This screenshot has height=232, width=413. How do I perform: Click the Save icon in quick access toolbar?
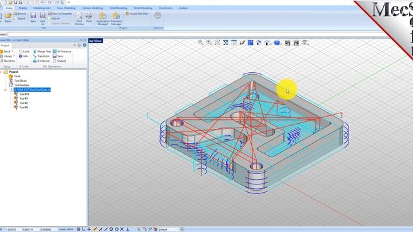coord(15,3)
